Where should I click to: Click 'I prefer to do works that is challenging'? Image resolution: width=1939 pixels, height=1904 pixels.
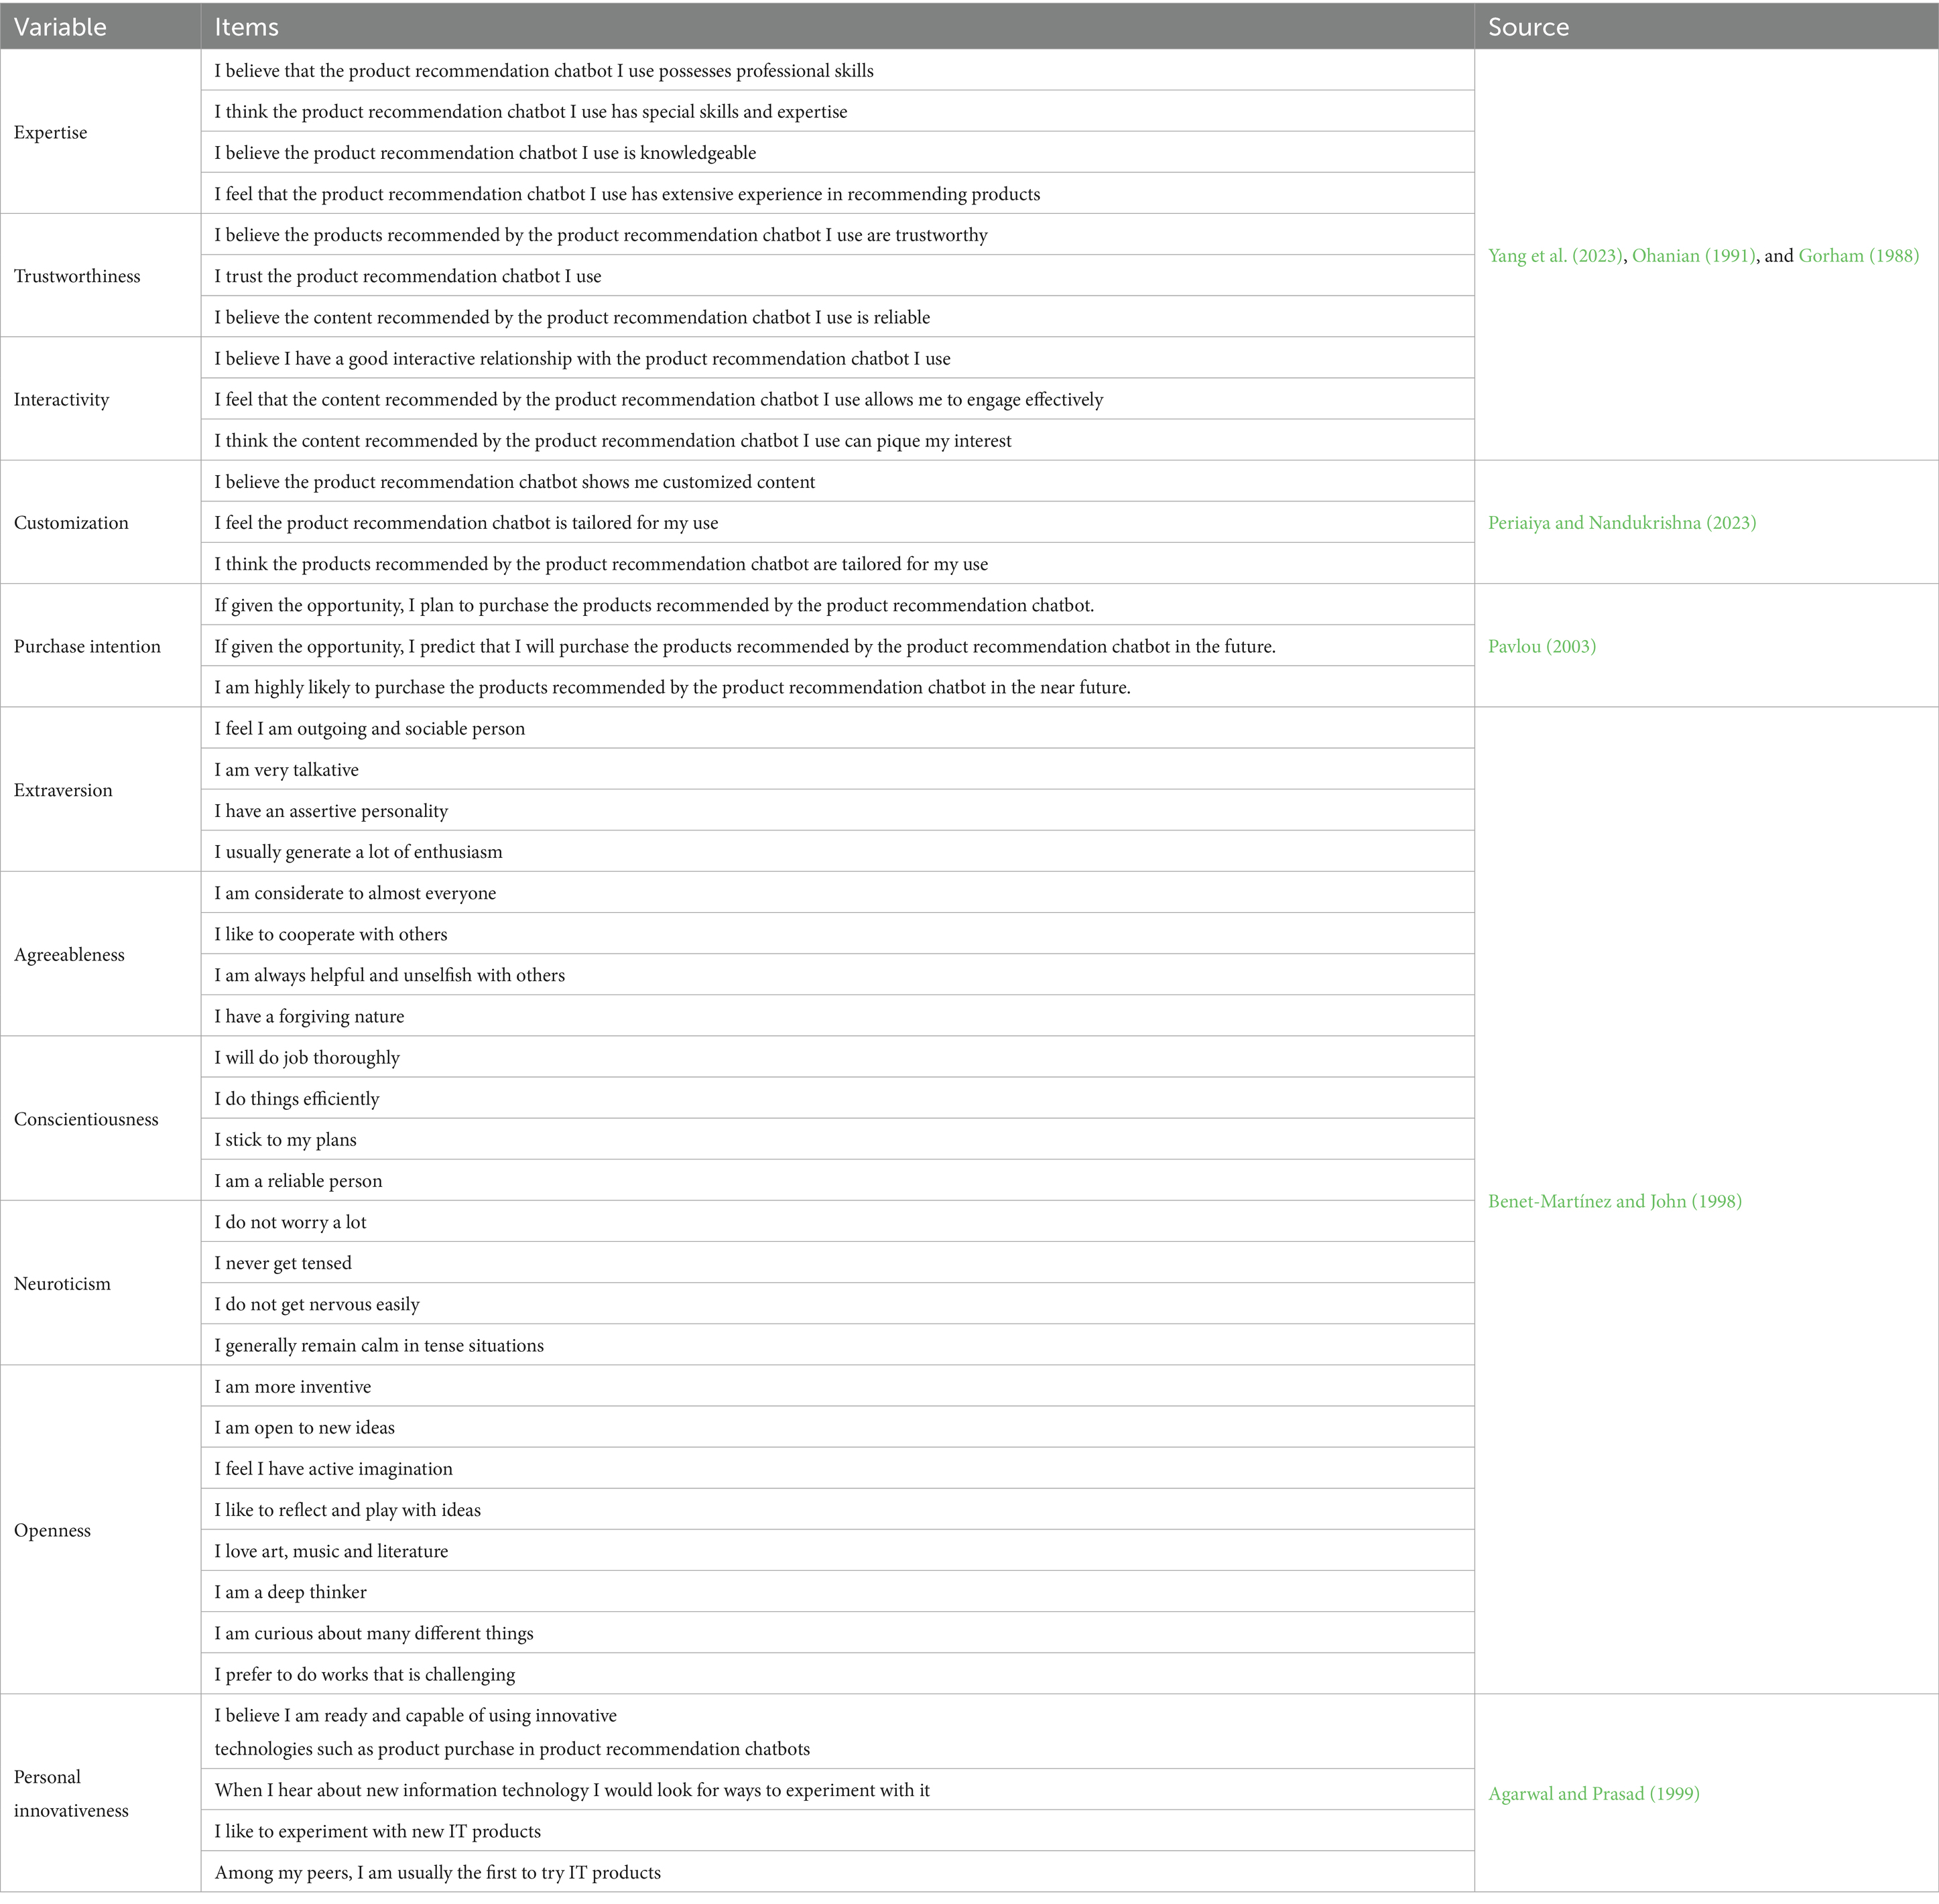pyautogui.click(x=838, y=1673)
